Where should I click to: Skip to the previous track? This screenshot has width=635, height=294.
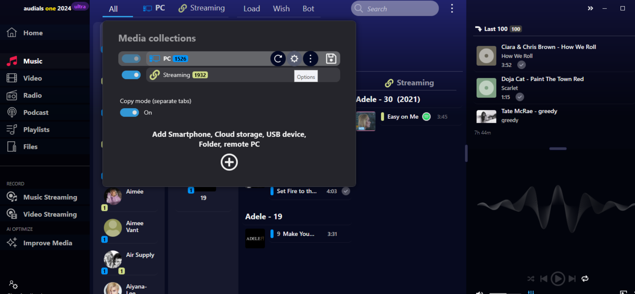(544, 279)
